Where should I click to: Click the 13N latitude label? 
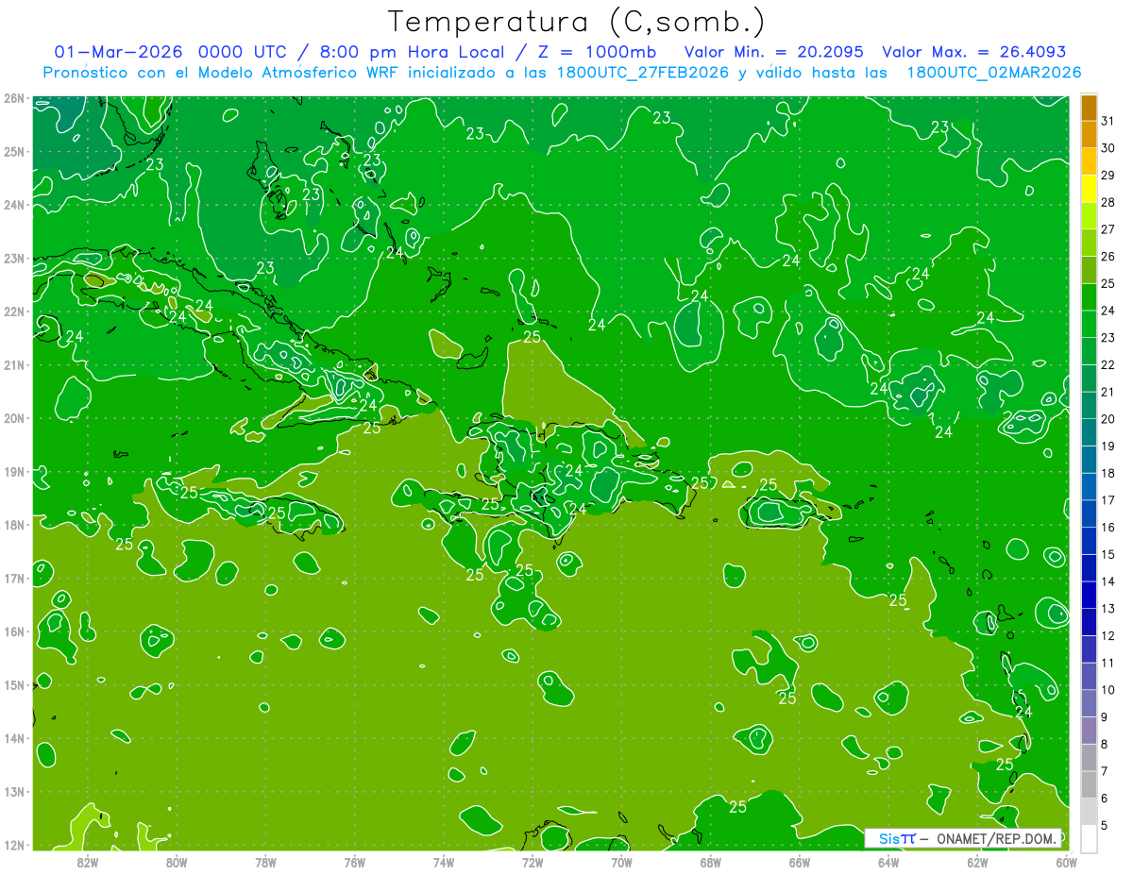click(13, 791)
